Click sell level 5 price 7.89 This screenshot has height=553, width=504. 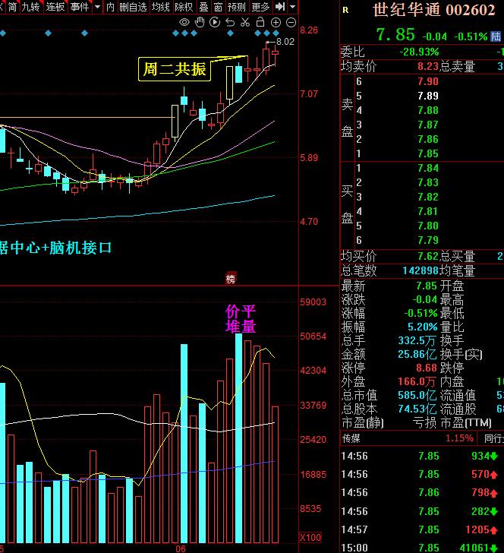click(428, 96)
